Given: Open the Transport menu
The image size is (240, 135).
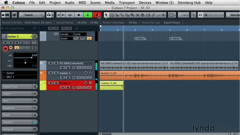Looking at the screenshot, I should pos(127,3).
